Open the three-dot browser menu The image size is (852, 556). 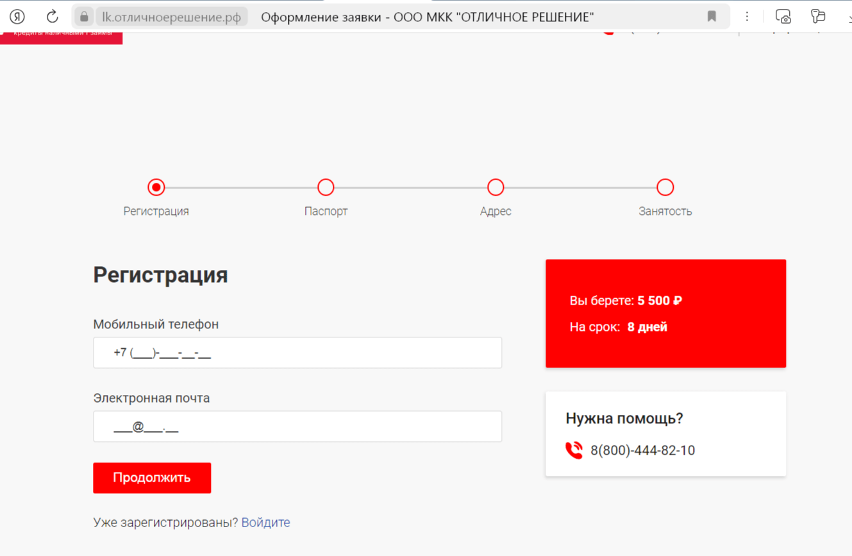pyautogui.click(x=747, y=17)
